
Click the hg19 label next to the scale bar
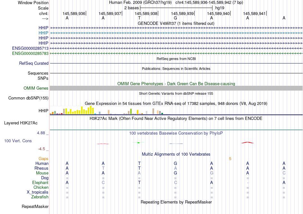tap(220, 8)
